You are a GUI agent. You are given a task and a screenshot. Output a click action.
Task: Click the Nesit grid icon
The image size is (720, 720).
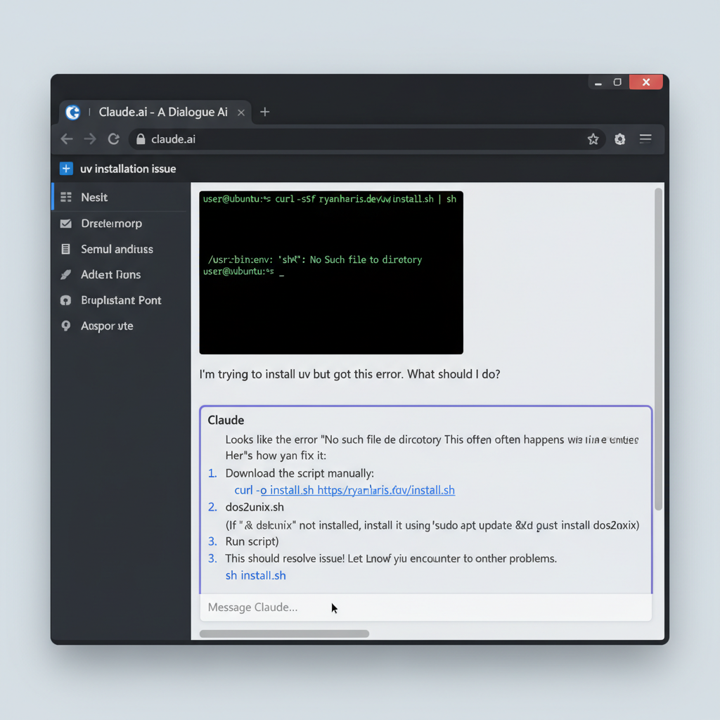(65, 197)
